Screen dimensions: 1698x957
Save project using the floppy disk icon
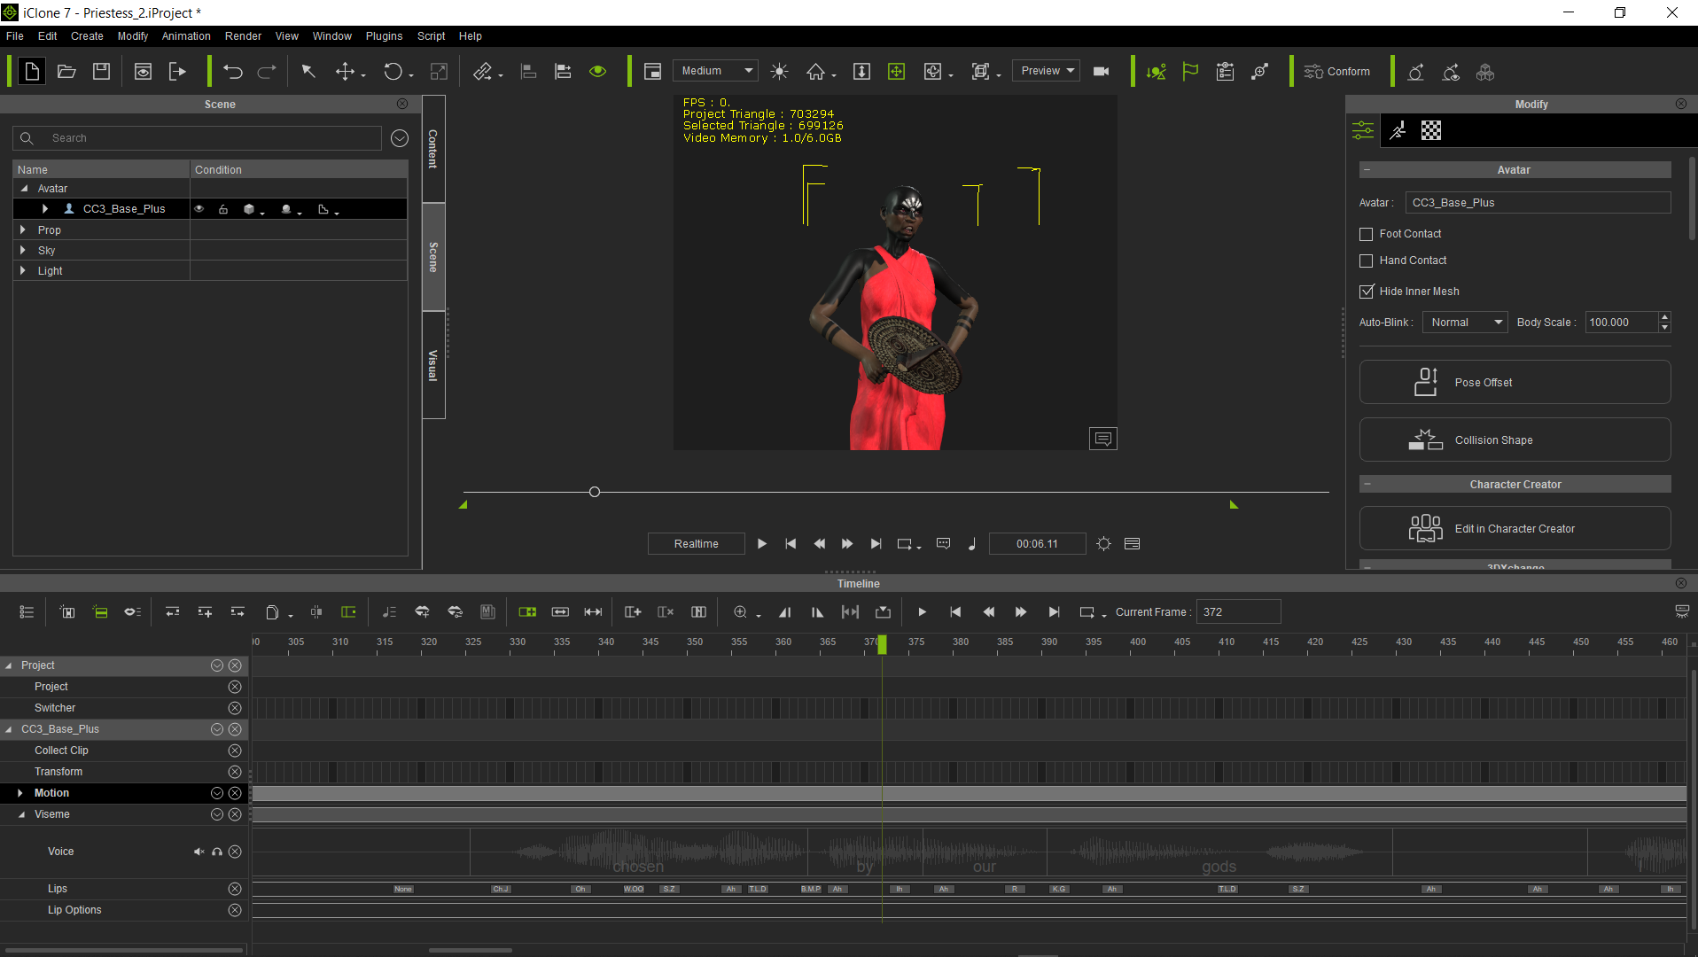pos(102,72)
